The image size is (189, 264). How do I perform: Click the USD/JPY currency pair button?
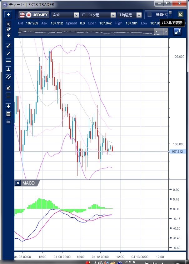coord(33,15)
